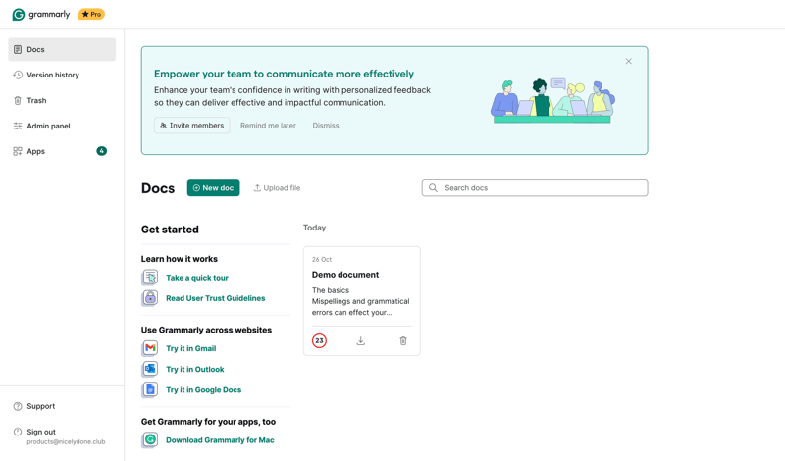The height and width of the screenshot is (461, 785).
Task: Click the search magnifier icon
Action: coord(433,188)
